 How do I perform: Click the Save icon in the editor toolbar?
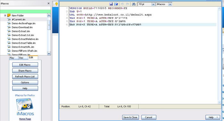111,4
